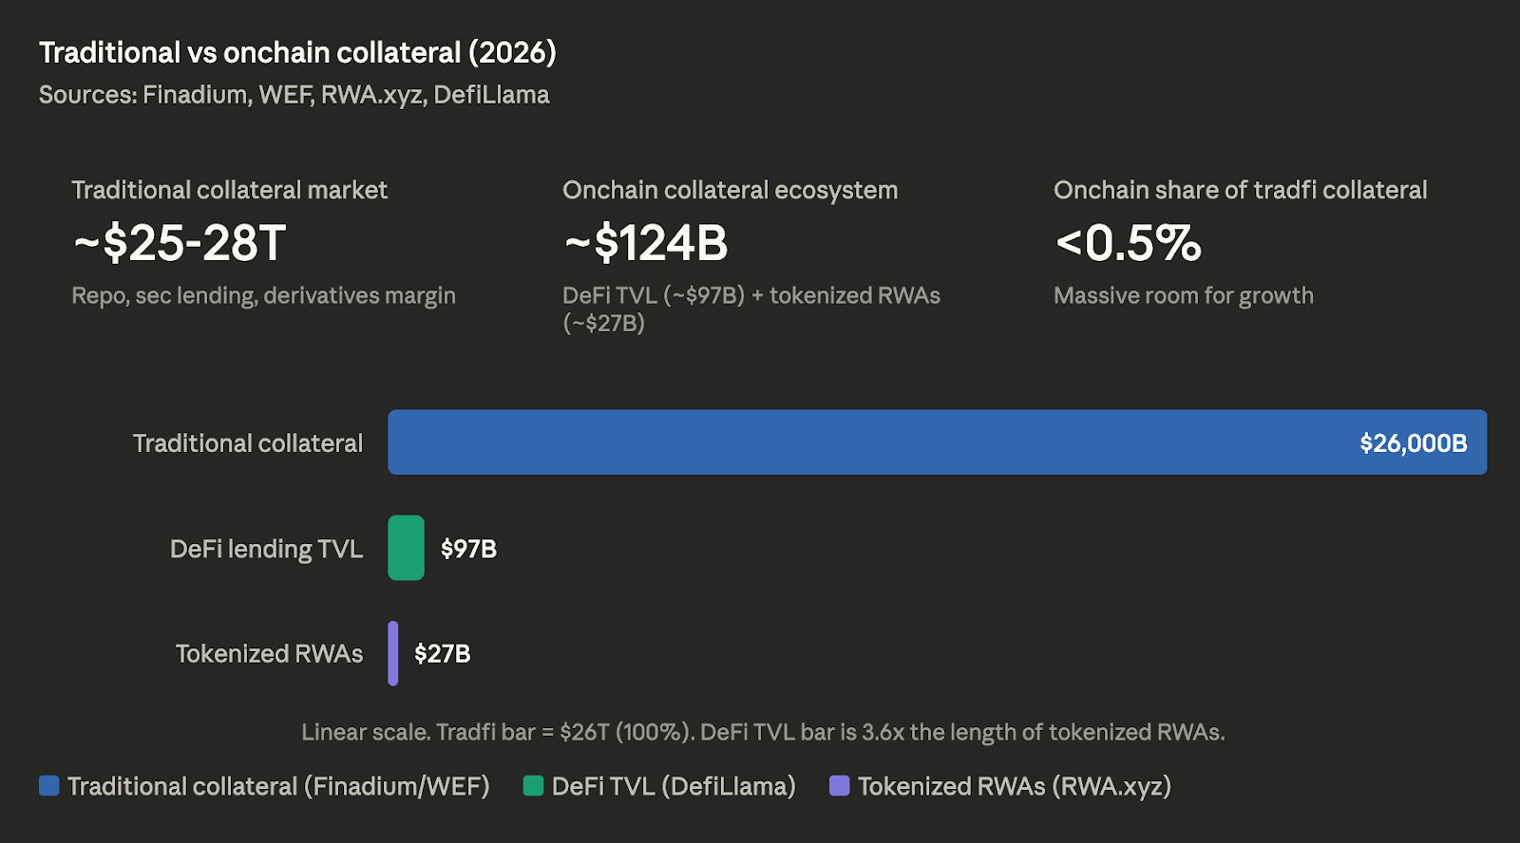Click 'Tokenized RWAs (RWA.xyz)' legend text
This screenshot has height=843, width=1520.
point(1014,786)
